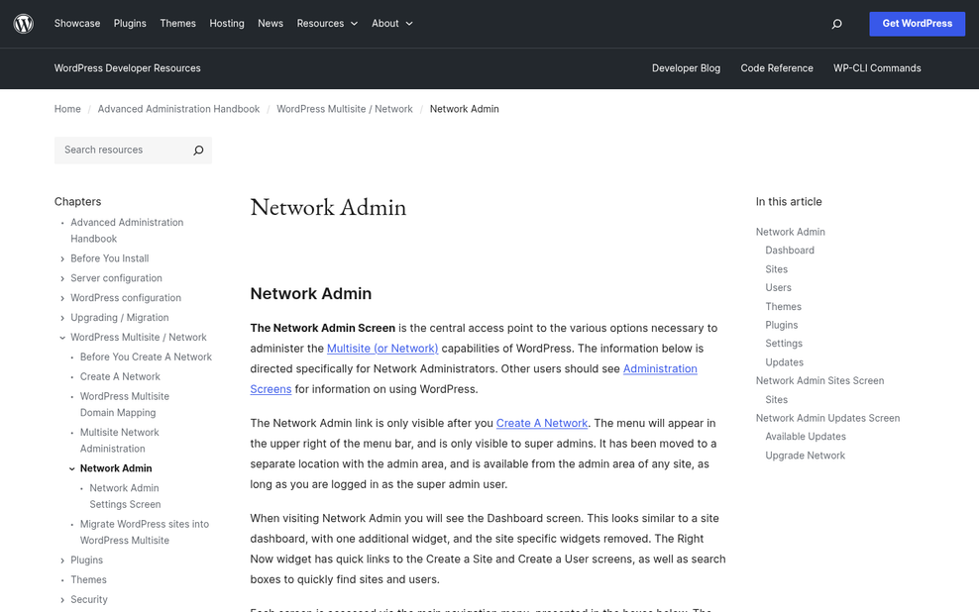Jump to Themes in article contents
The image size is (979, 612).
[784, 307]
